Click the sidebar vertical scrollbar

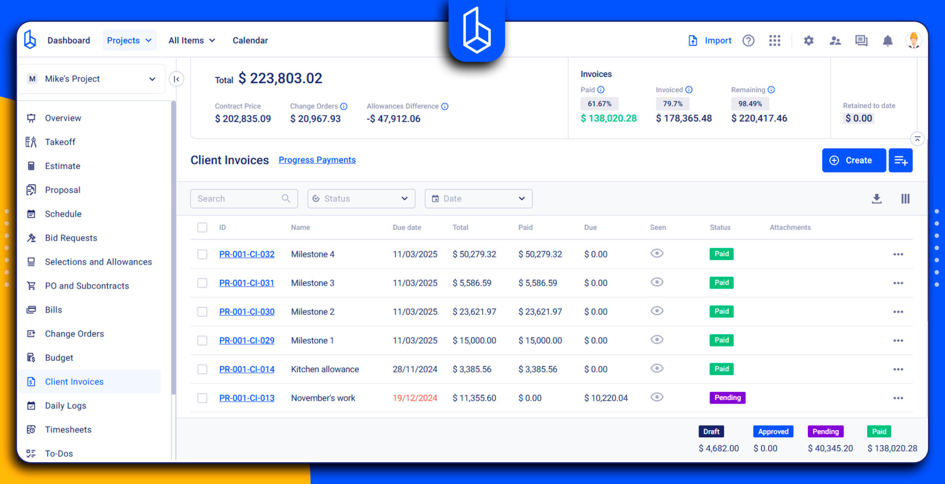point(173,248)
